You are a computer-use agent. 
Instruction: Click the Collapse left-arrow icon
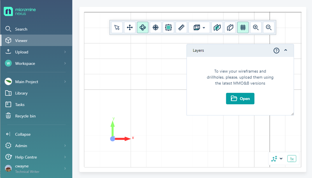coord(8,134)
